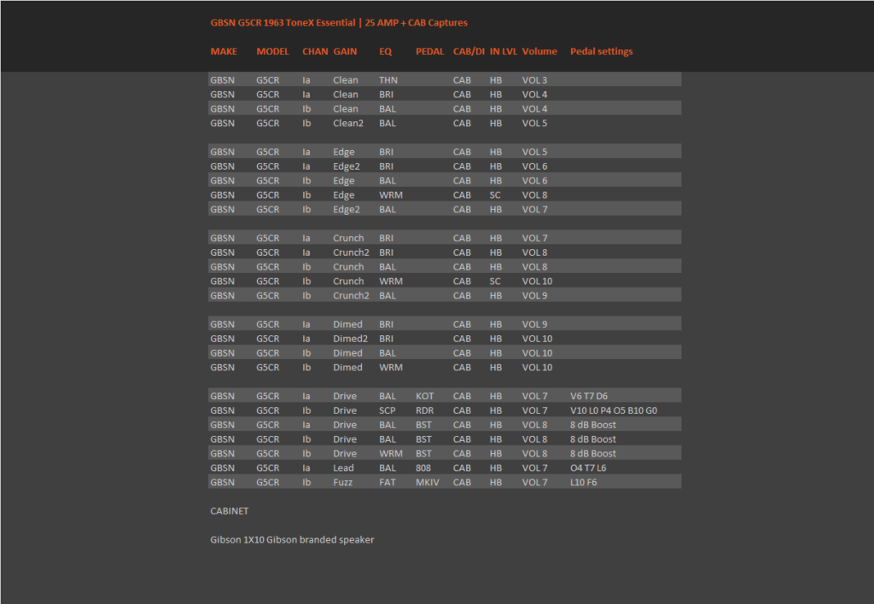Select the MAKE column header

coord(224,51)
